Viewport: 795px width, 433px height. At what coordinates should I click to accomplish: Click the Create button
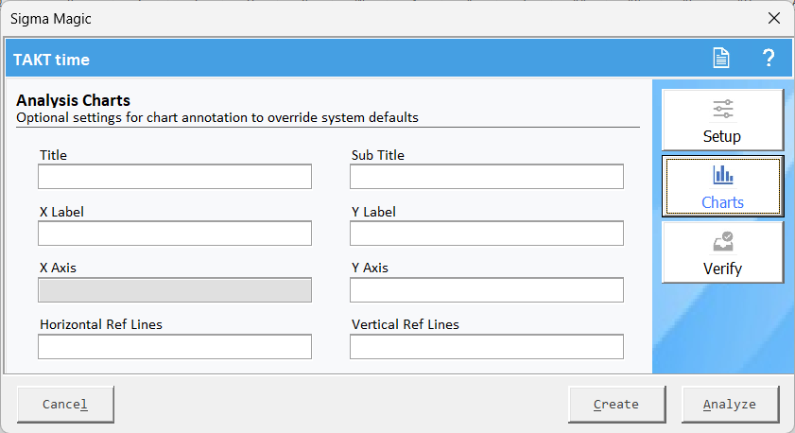pyautogui.click(x=616, y=404)
